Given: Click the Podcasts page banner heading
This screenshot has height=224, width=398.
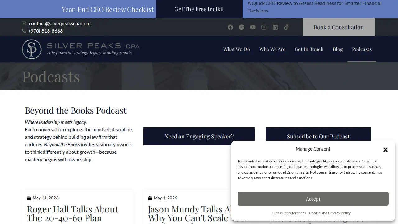Looking at the screenshot, I should (x=51, y=77).
